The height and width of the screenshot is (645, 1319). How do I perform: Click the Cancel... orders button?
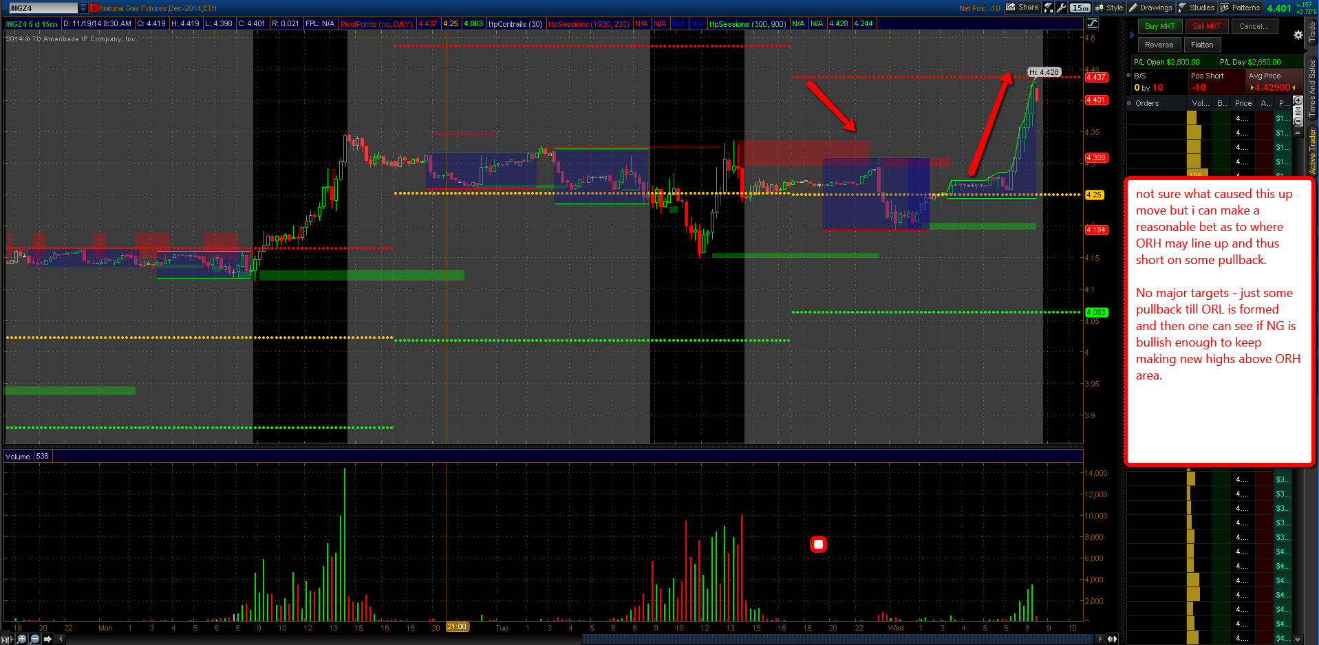[x=1254, y=26]
